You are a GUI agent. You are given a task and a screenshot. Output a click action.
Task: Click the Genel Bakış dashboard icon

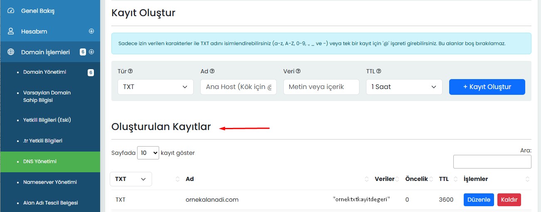tap(11, 10)
